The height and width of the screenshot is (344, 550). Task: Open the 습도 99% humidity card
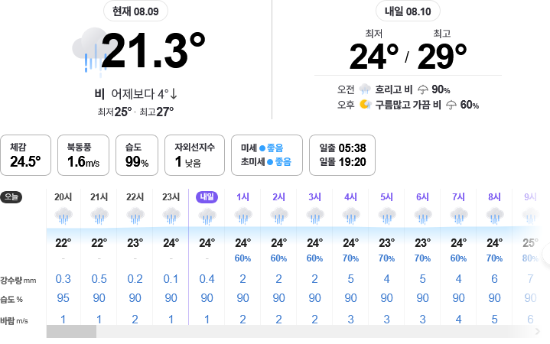137,155
